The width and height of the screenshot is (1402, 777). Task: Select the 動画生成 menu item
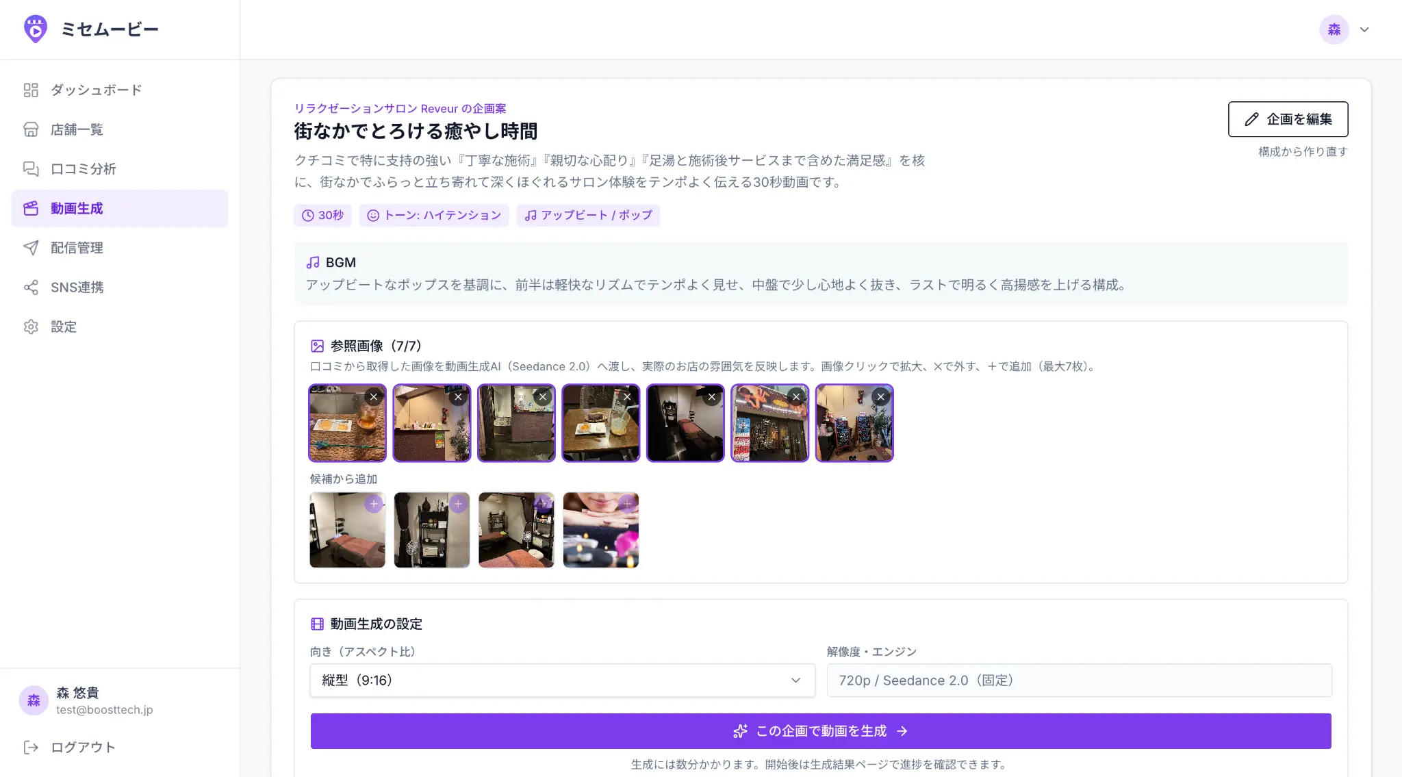120,208
